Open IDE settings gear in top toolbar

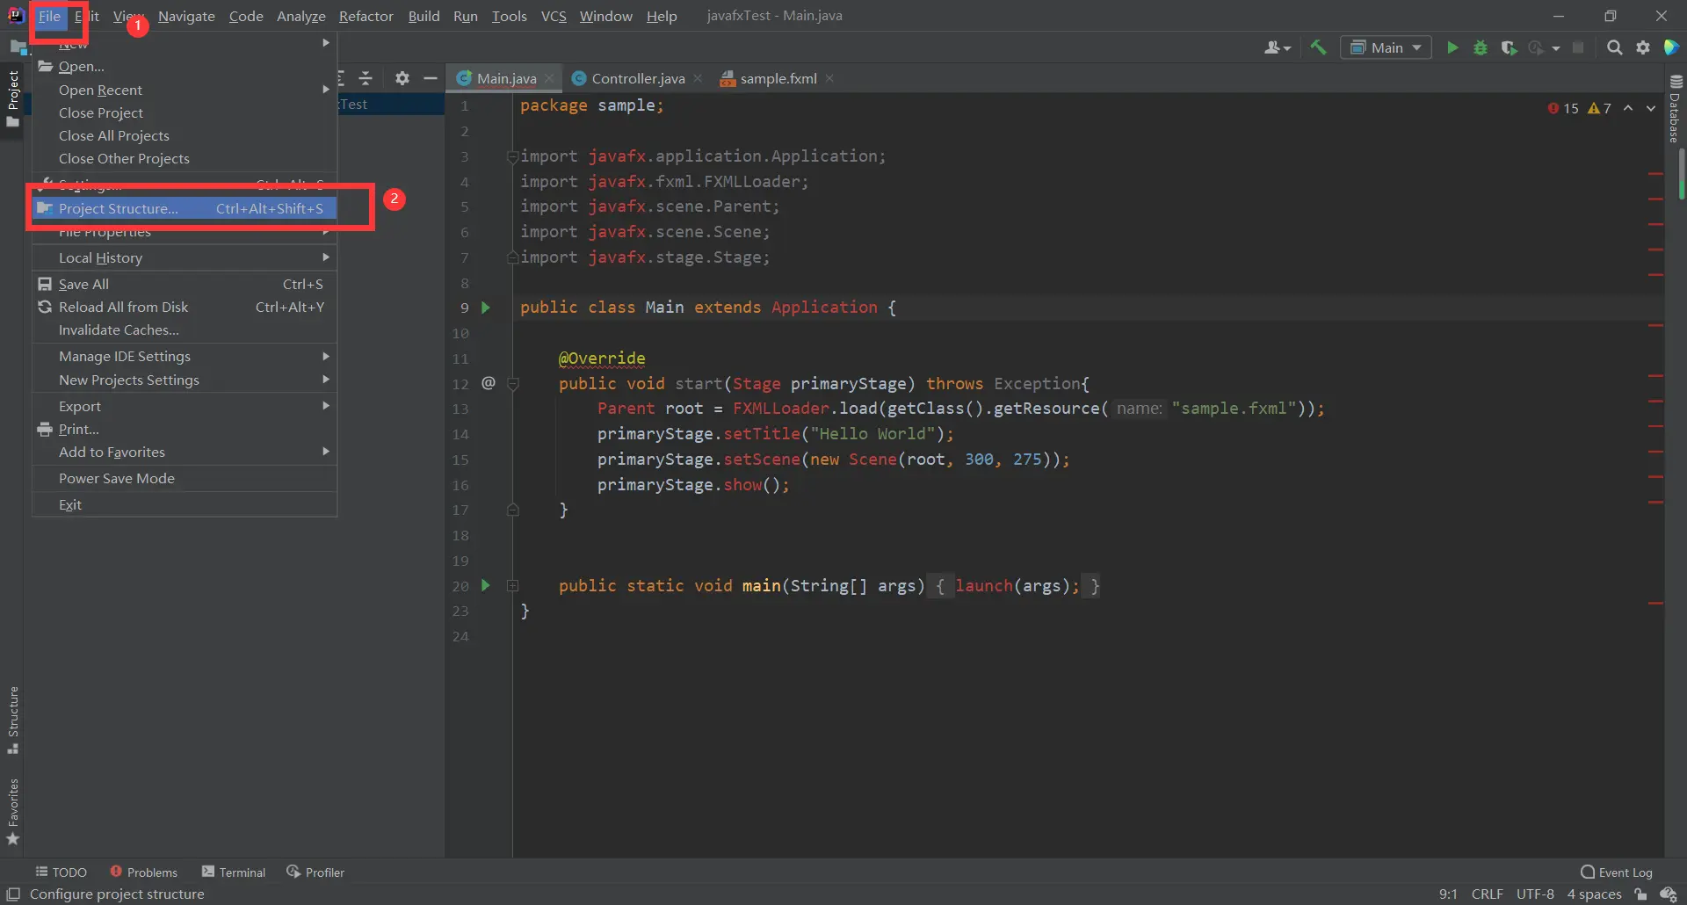click(x=1643, y=47)
